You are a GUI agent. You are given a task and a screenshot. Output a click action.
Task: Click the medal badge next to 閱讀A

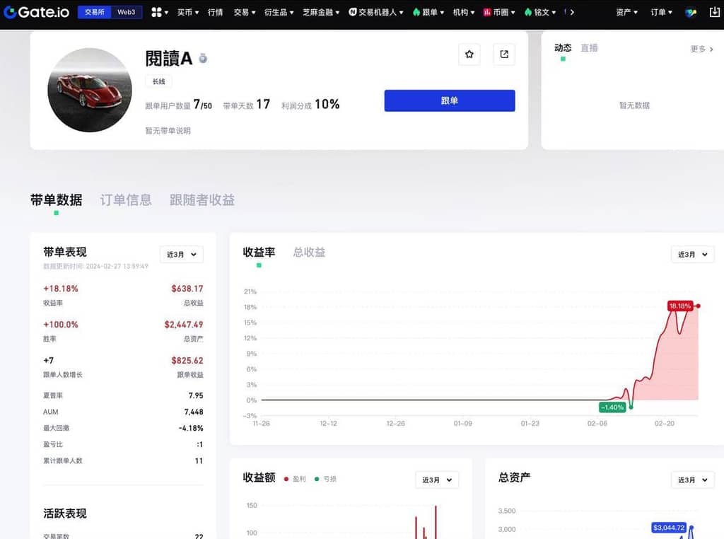pyautogui.click(x=203, y=59)
